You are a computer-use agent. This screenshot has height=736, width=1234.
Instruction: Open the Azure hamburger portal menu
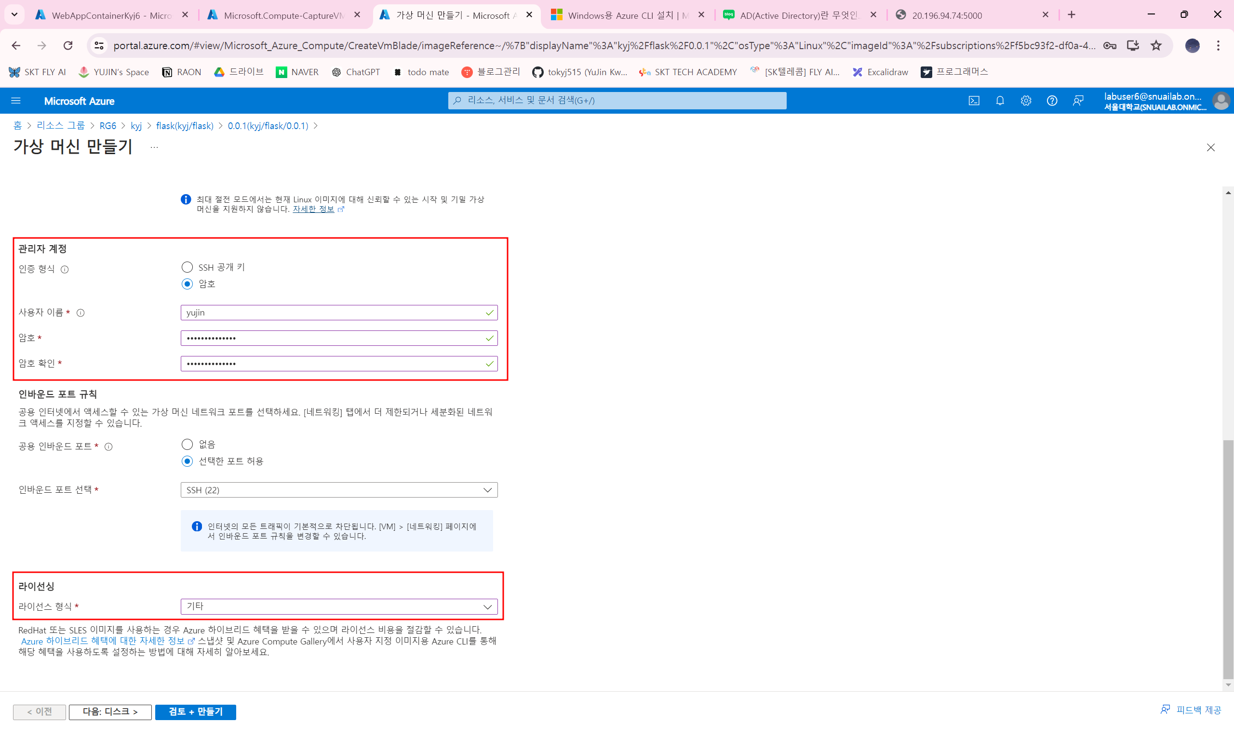point(16,101)
